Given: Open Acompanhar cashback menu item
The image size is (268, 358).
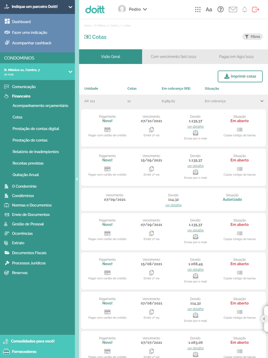Looking at the screenshot, I should point(31,43).
